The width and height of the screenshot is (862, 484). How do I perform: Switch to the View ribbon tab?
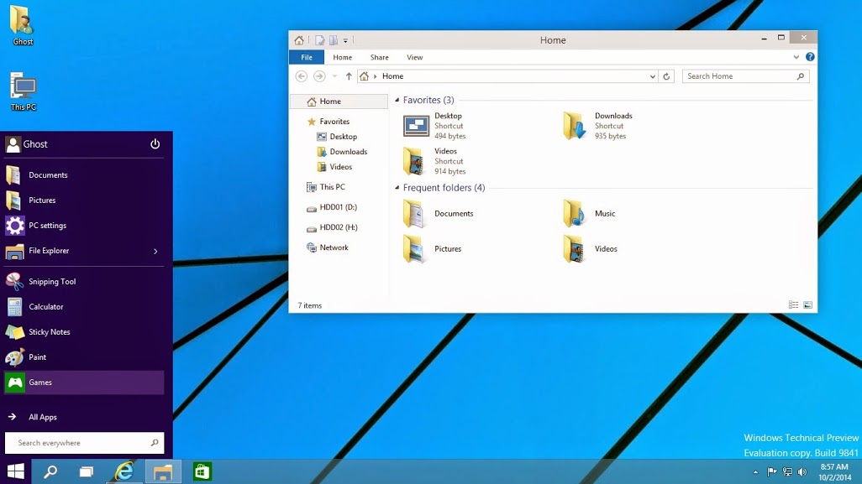[414, 57]
